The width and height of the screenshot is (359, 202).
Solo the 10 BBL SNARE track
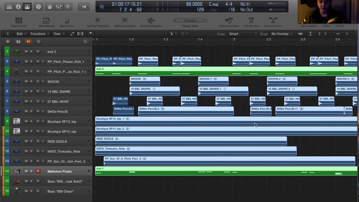click(31, 91)
